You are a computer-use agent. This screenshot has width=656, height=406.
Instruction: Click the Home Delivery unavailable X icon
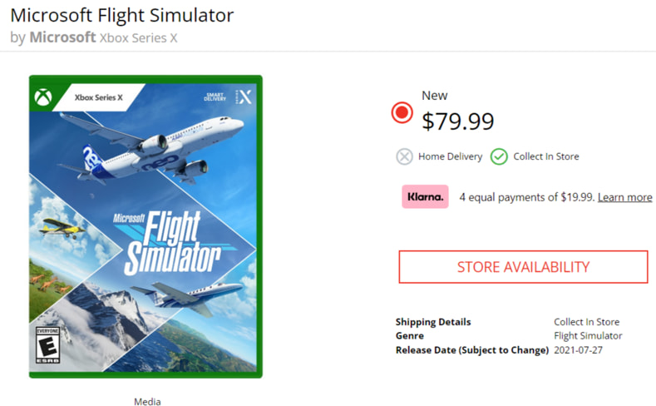tap(404, 156)
